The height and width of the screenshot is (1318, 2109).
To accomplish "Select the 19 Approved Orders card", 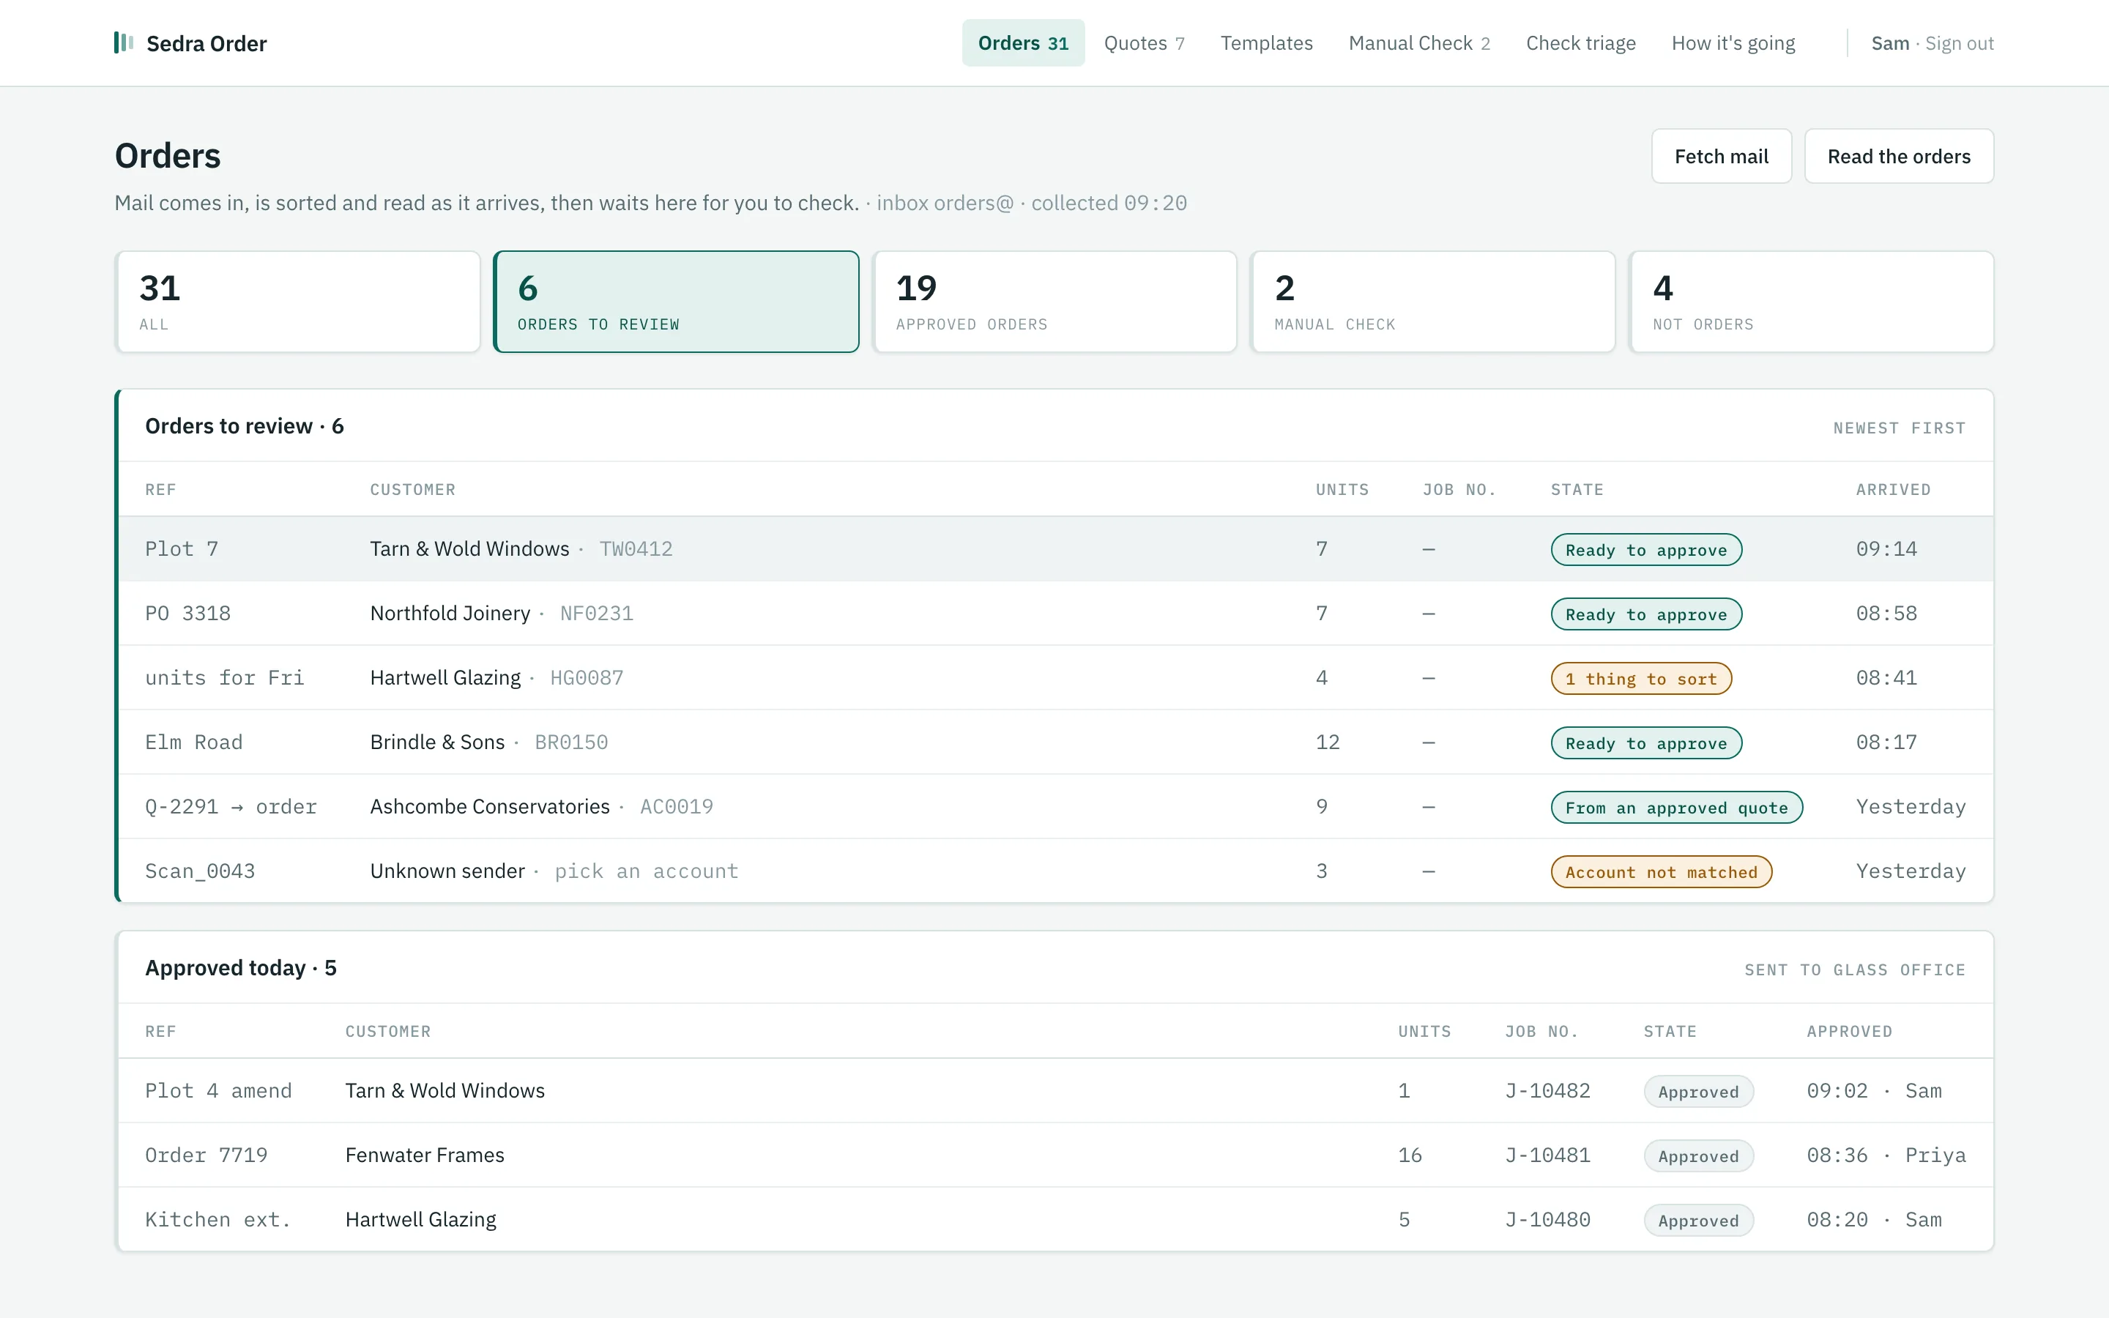I will 1054,302.
